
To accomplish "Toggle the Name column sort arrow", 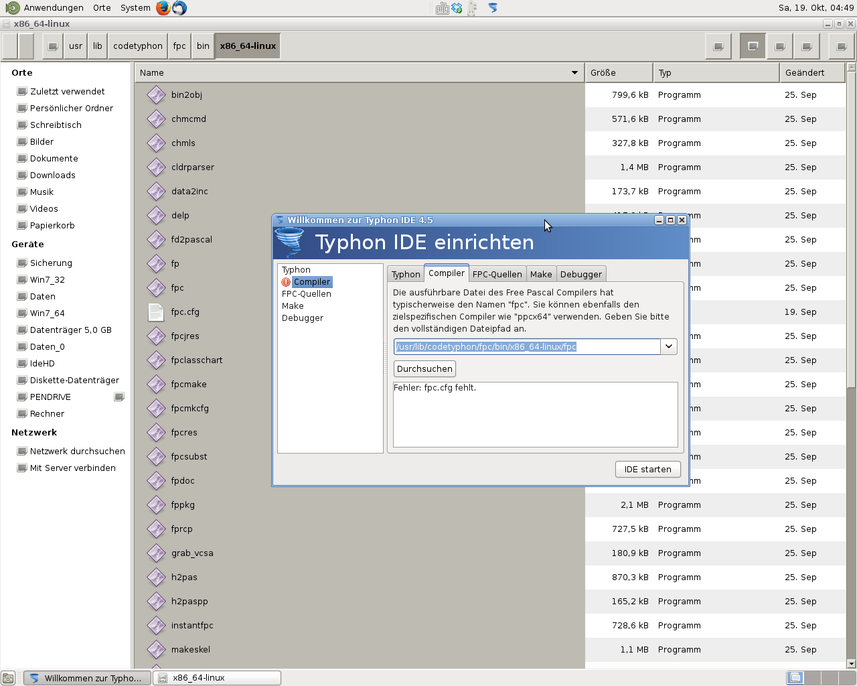I will [574, 73].
